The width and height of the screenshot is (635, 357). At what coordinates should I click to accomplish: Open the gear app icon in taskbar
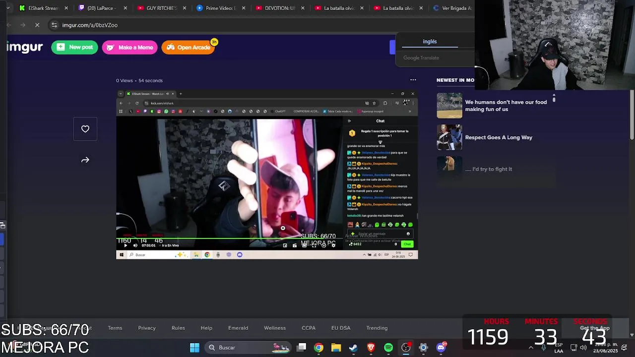(x=423, y=348)
